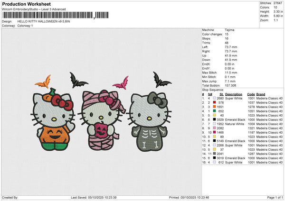
Task: Click the 'Description' column header
Action: [x=234, y=94]
